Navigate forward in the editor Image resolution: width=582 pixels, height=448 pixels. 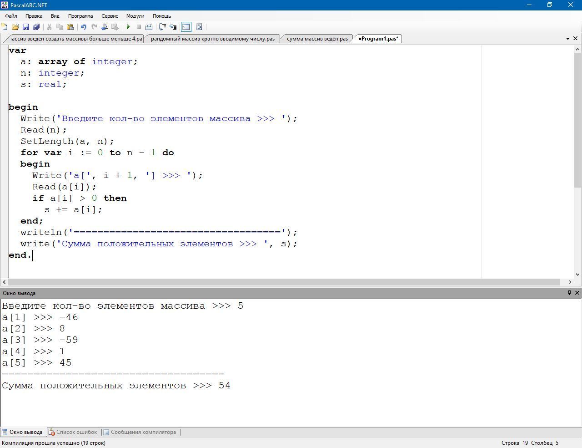click(115, 27)
